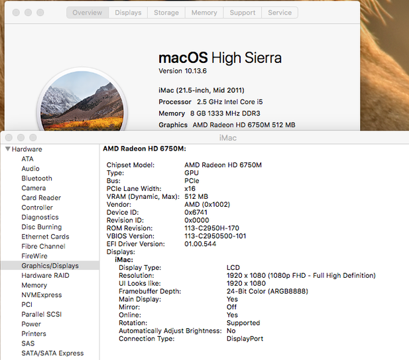Select Power in the sidebar

pyautogui.click(x=31, y=324)
